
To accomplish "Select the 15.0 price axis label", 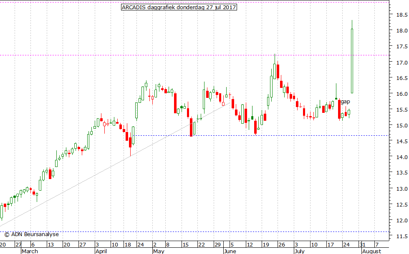I will tap(402, 126).
